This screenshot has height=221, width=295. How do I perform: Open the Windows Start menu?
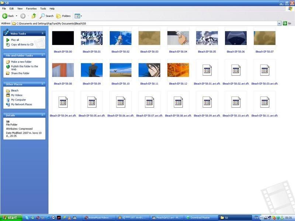tap(11, 218)
